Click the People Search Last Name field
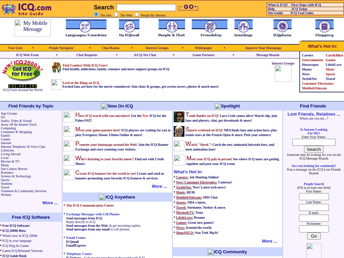Image resolution: width=344 pixels, height=258 pixels. click(314, 208)
